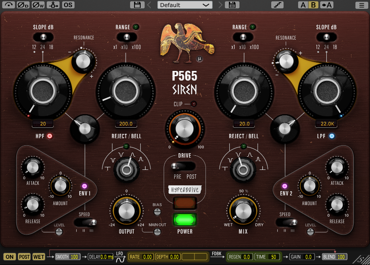Click the HPF large frequency knob
This screenshot has width=370, height=265.
pos(43,91)
